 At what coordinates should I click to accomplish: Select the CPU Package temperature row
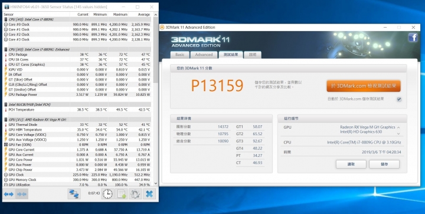[x=77, y=55]
